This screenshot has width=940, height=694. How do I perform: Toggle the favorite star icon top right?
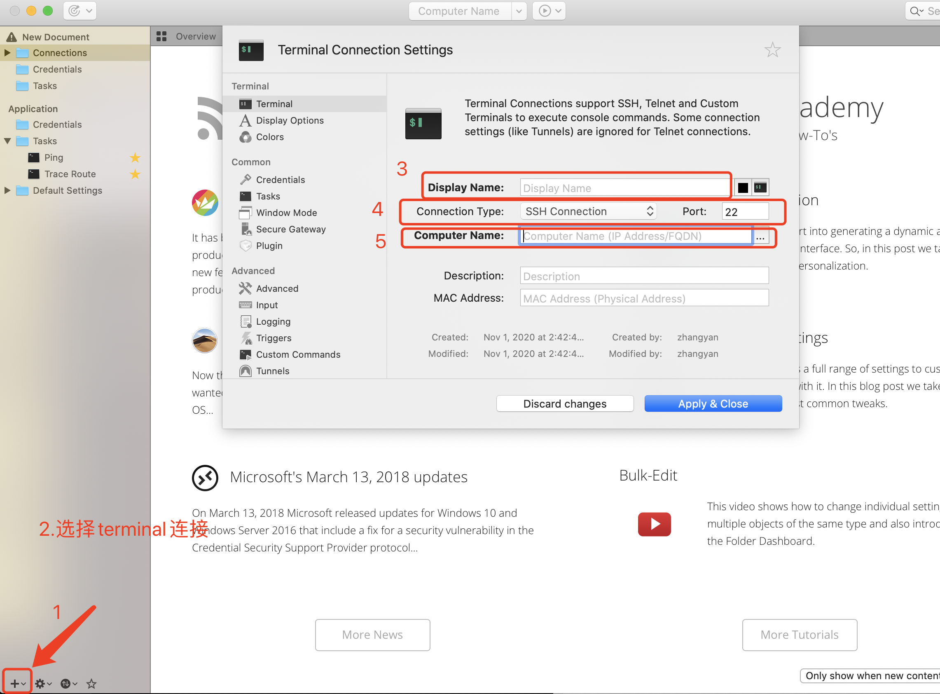[x=773, y=50]
